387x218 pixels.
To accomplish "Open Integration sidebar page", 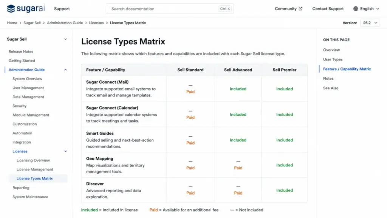I will (22, 142).
